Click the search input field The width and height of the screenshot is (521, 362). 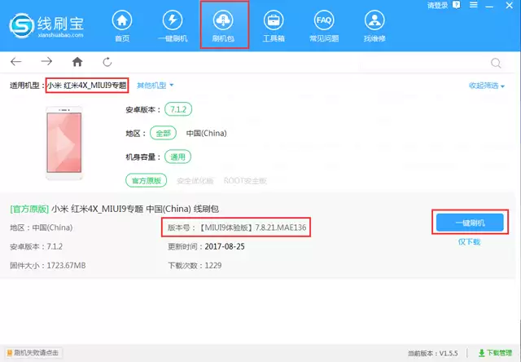coord(425,63)
